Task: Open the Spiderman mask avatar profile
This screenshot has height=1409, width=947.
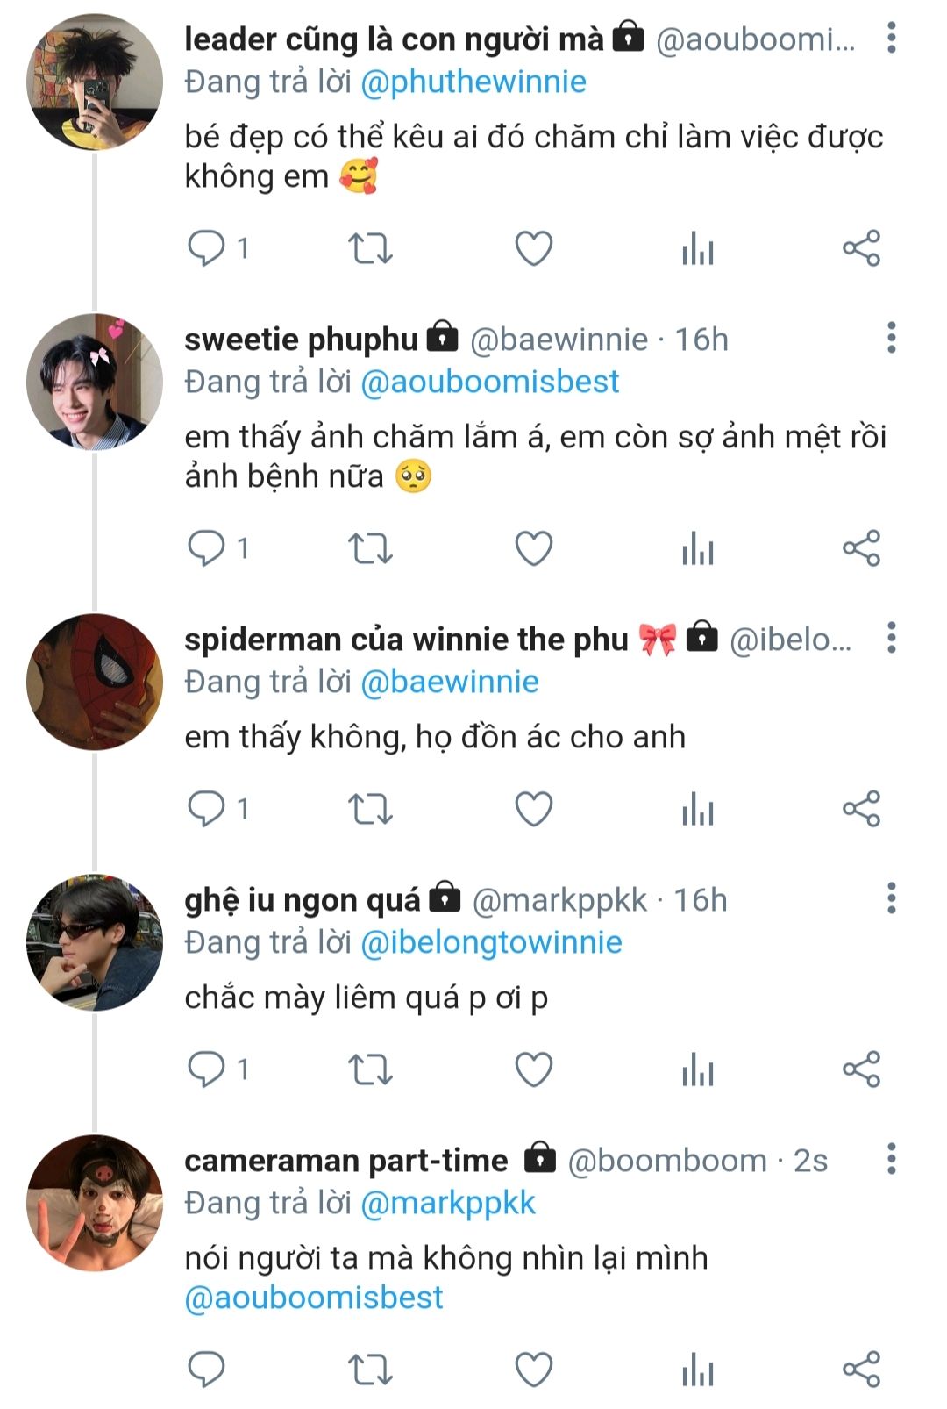Action: pos(95,683)
